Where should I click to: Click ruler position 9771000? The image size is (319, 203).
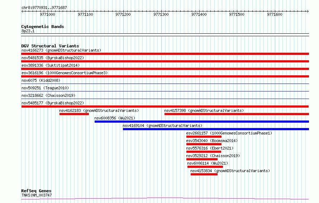(47, 14)
